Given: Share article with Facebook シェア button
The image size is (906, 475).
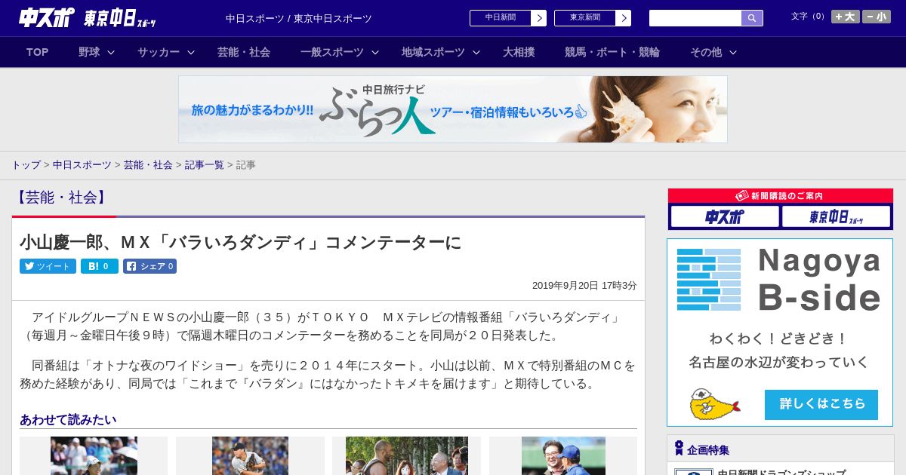Looking at the screenshot, I should 149,266.
